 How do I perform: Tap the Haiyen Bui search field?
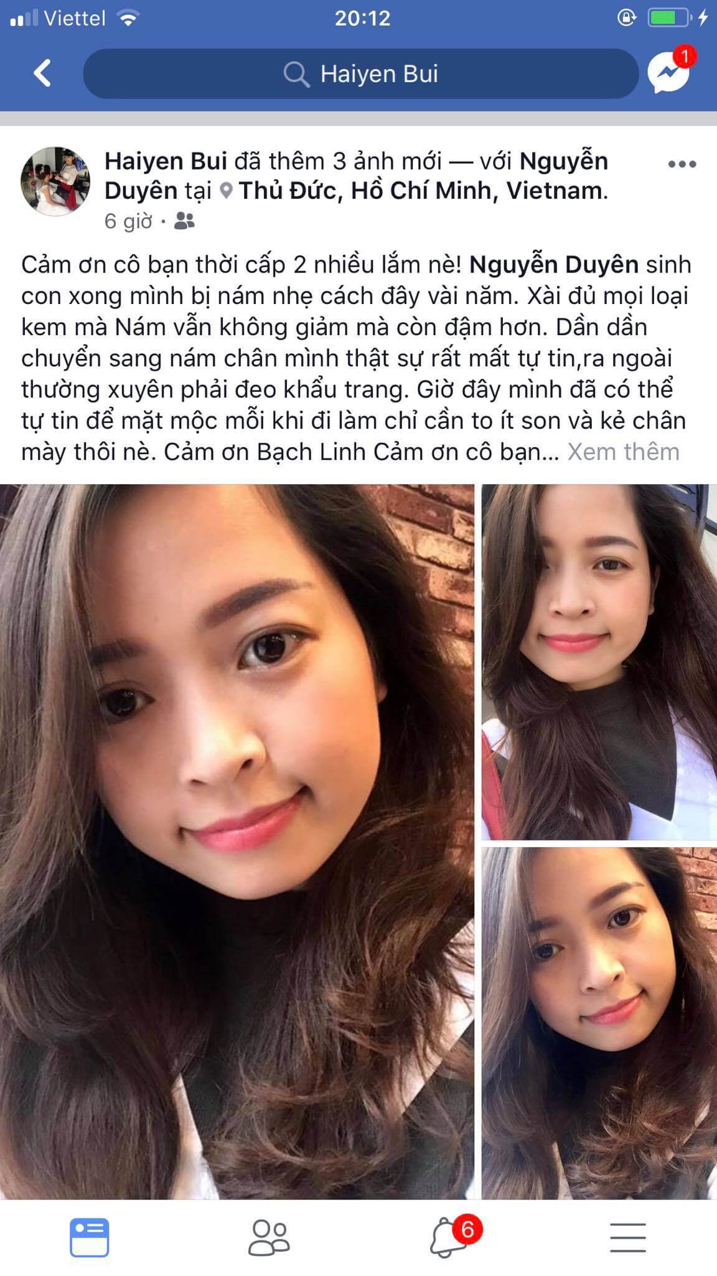pos(361,74)
